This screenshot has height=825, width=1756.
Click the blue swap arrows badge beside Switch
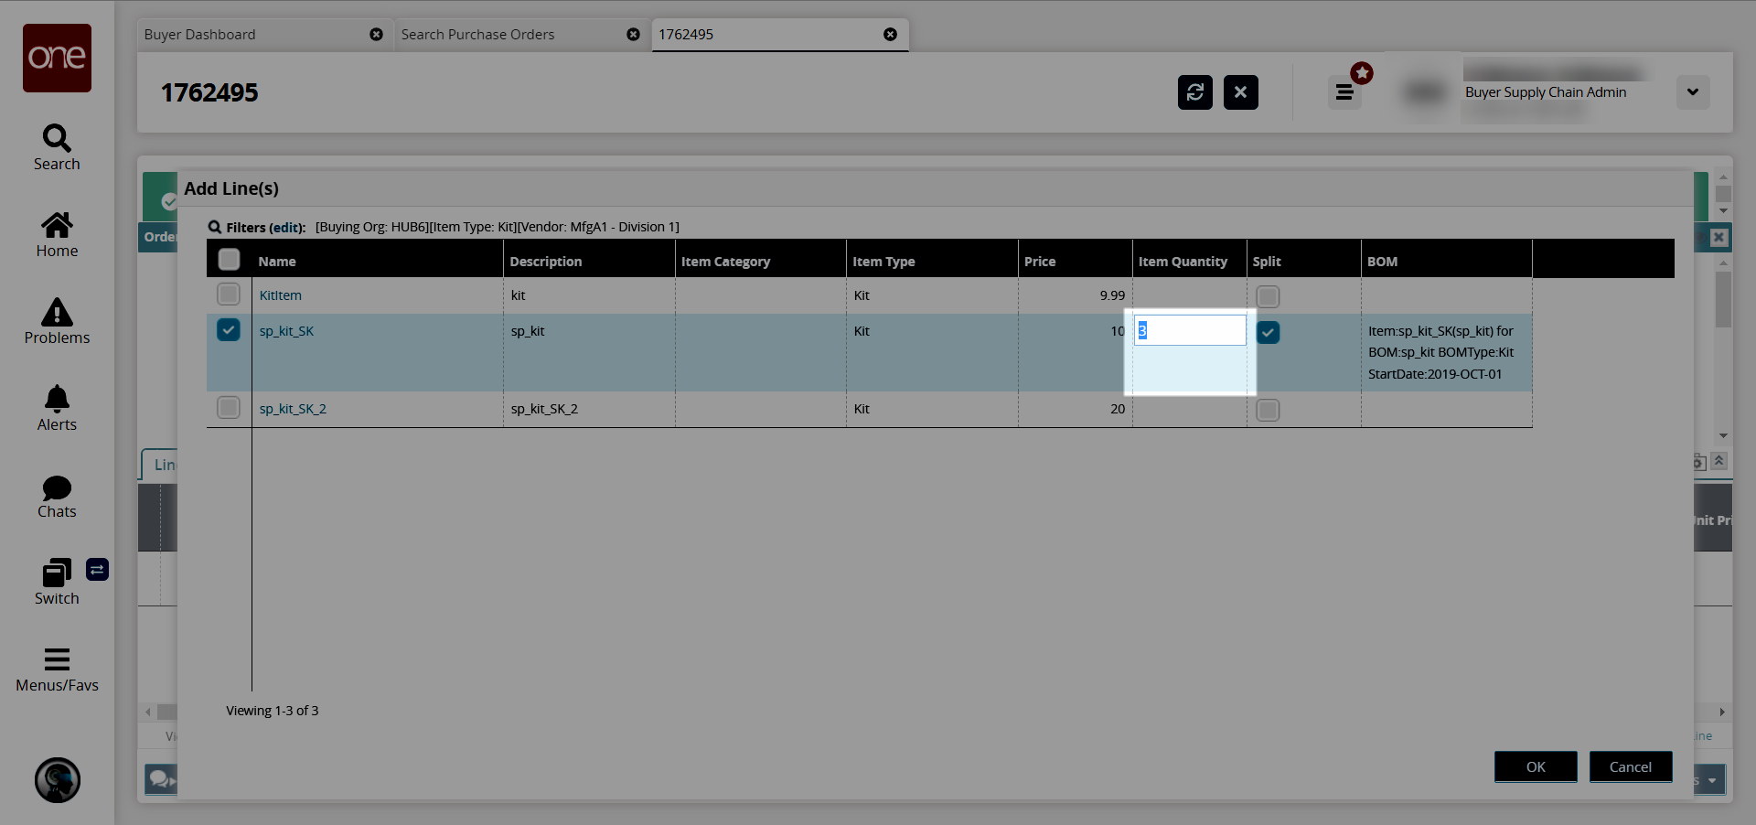click(97, 570)
